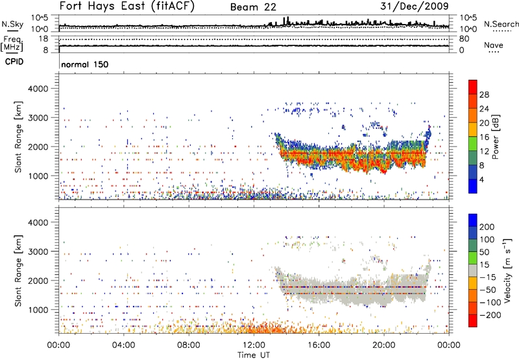Click the teal Power segment between 8 and 12

473,158
